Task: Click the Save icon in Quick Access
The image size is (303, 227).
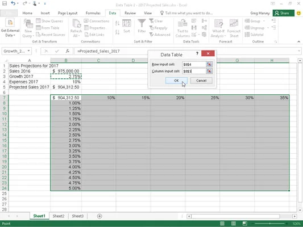Action: (4, 3)
